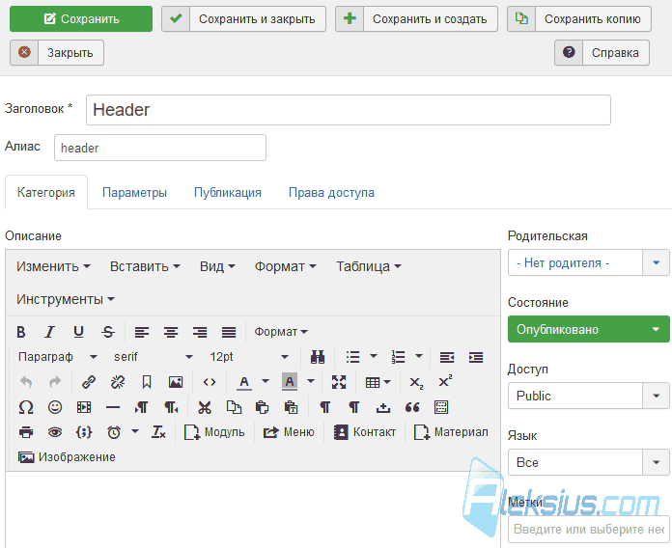The height and width of the screenshot is (548, 672).
Task: Open Изменить editor menu
Action: (x=53, y=266)
